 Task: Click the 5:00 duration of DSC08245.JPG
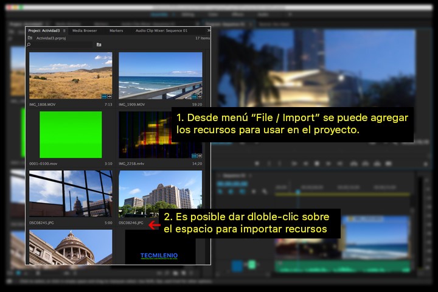[108, 223]
